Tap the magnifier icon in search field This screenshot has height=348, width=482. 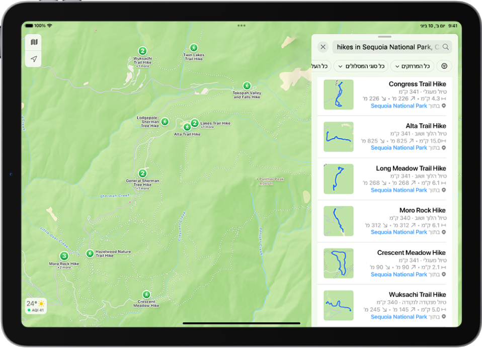coord(445,47)
